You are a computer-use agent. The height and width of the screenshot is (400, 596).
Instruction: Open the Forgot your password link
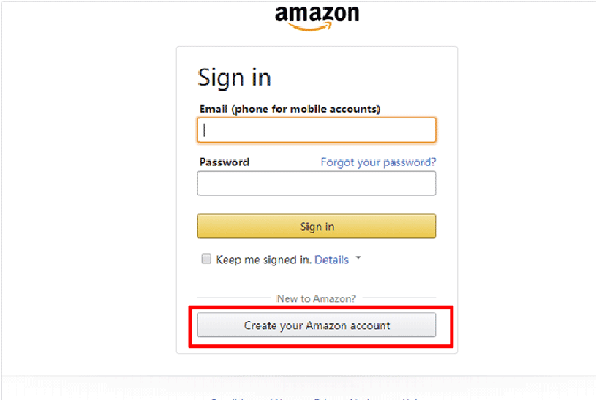point(378,162)
